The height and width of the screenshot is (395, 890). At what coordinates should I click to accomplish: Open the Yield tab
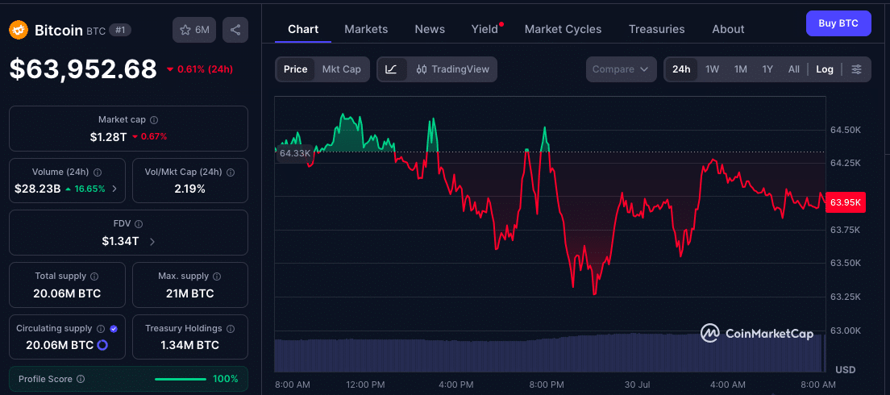[x=485, y=29]
